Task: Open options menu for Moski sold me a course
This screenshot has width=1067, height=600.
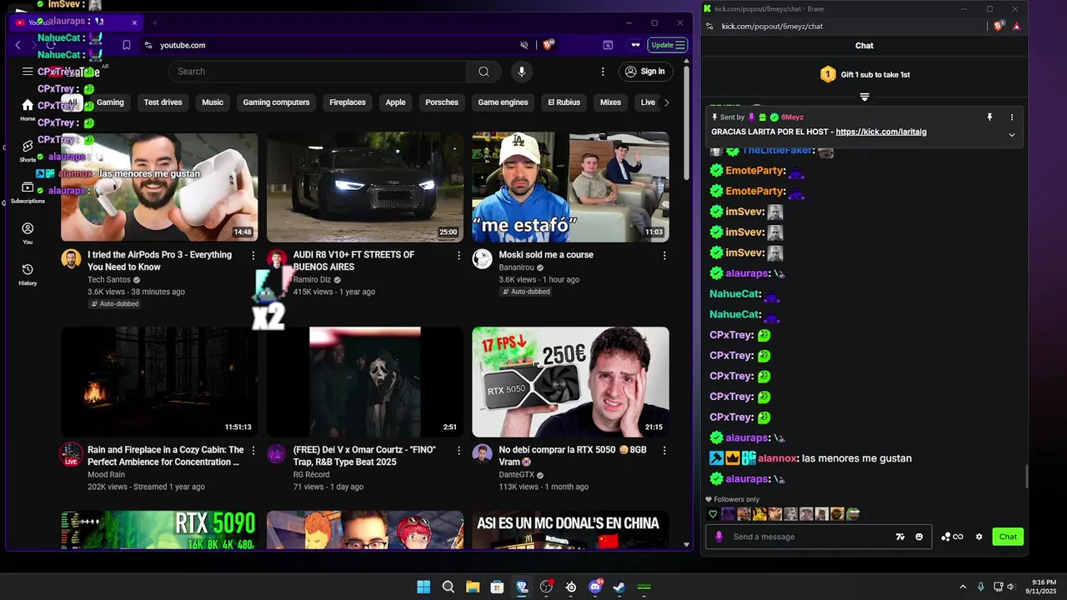Action: 664,255
